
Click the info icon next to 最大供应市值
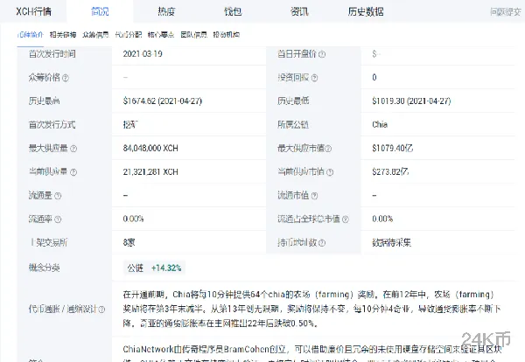pyautogui.click(x=328, y=149)
